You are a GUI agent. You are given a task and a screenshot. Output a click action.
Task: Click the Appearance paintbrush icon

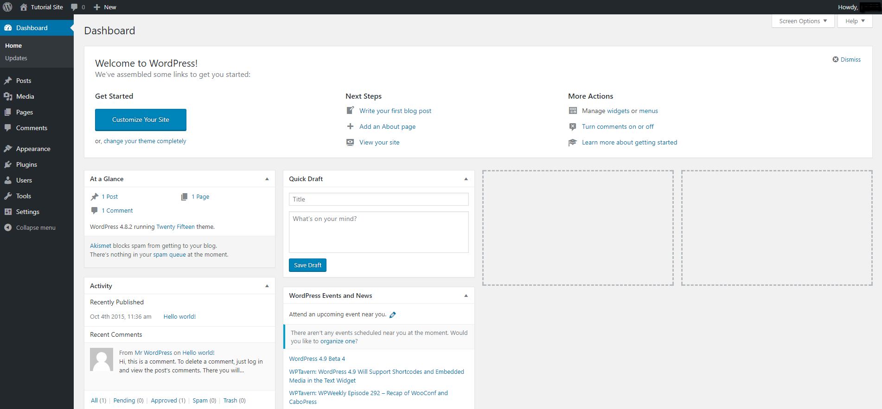[8, 149]
